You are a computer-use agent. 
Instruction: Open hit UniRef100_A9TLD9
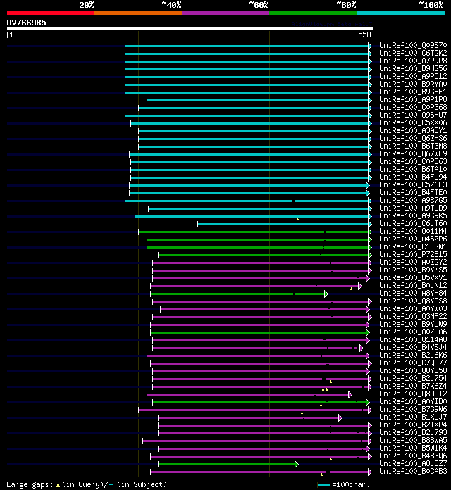point(413,208)
